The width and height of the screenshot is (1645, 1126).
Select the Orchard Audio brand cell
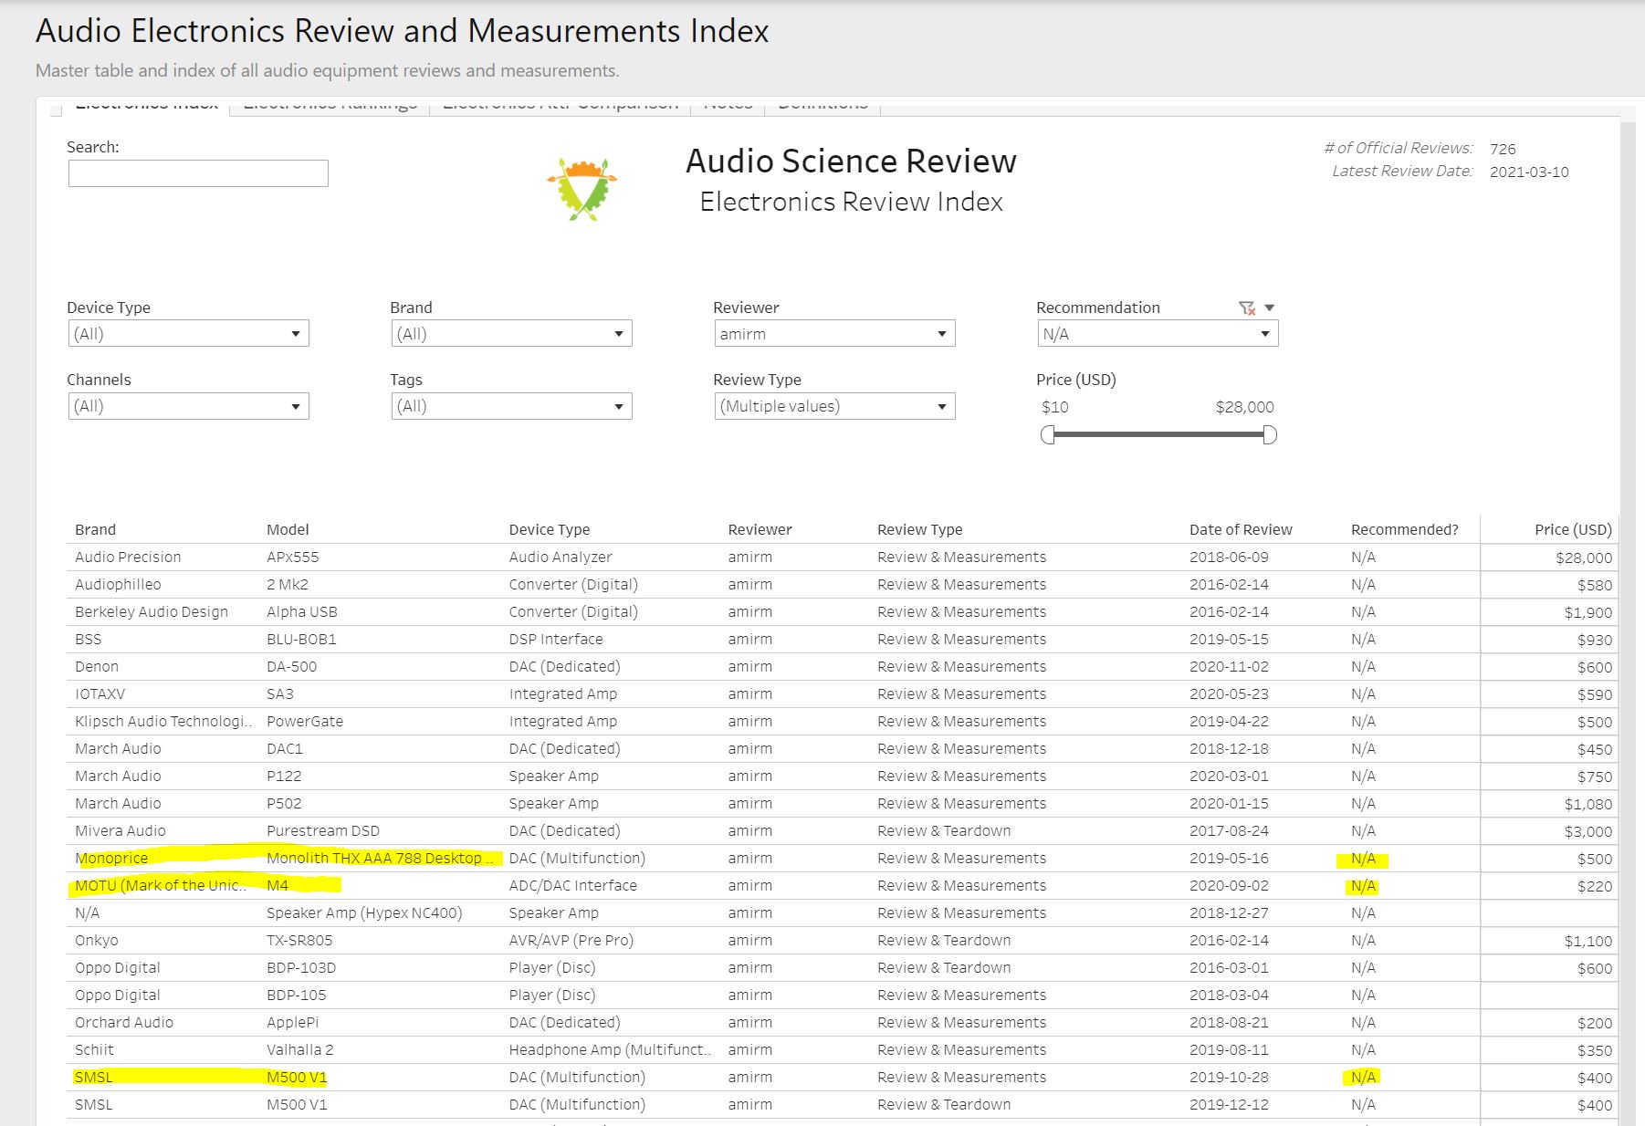[124, 1022]
